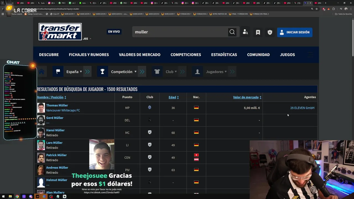Screen dimensions: 354x199
Task: Click the search field containing muller
Action: click(x=180, y=32)
